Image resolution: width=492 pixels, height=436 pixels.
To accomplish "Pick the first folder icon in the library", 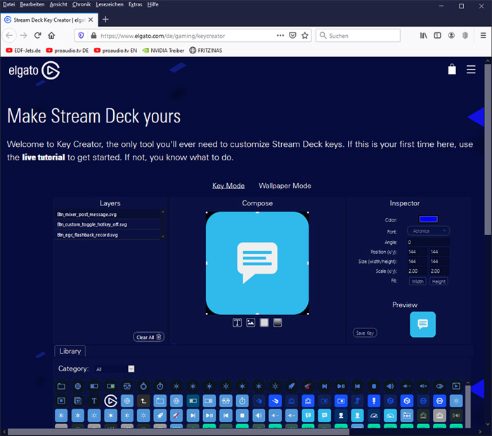I will (x=61, y=386).
